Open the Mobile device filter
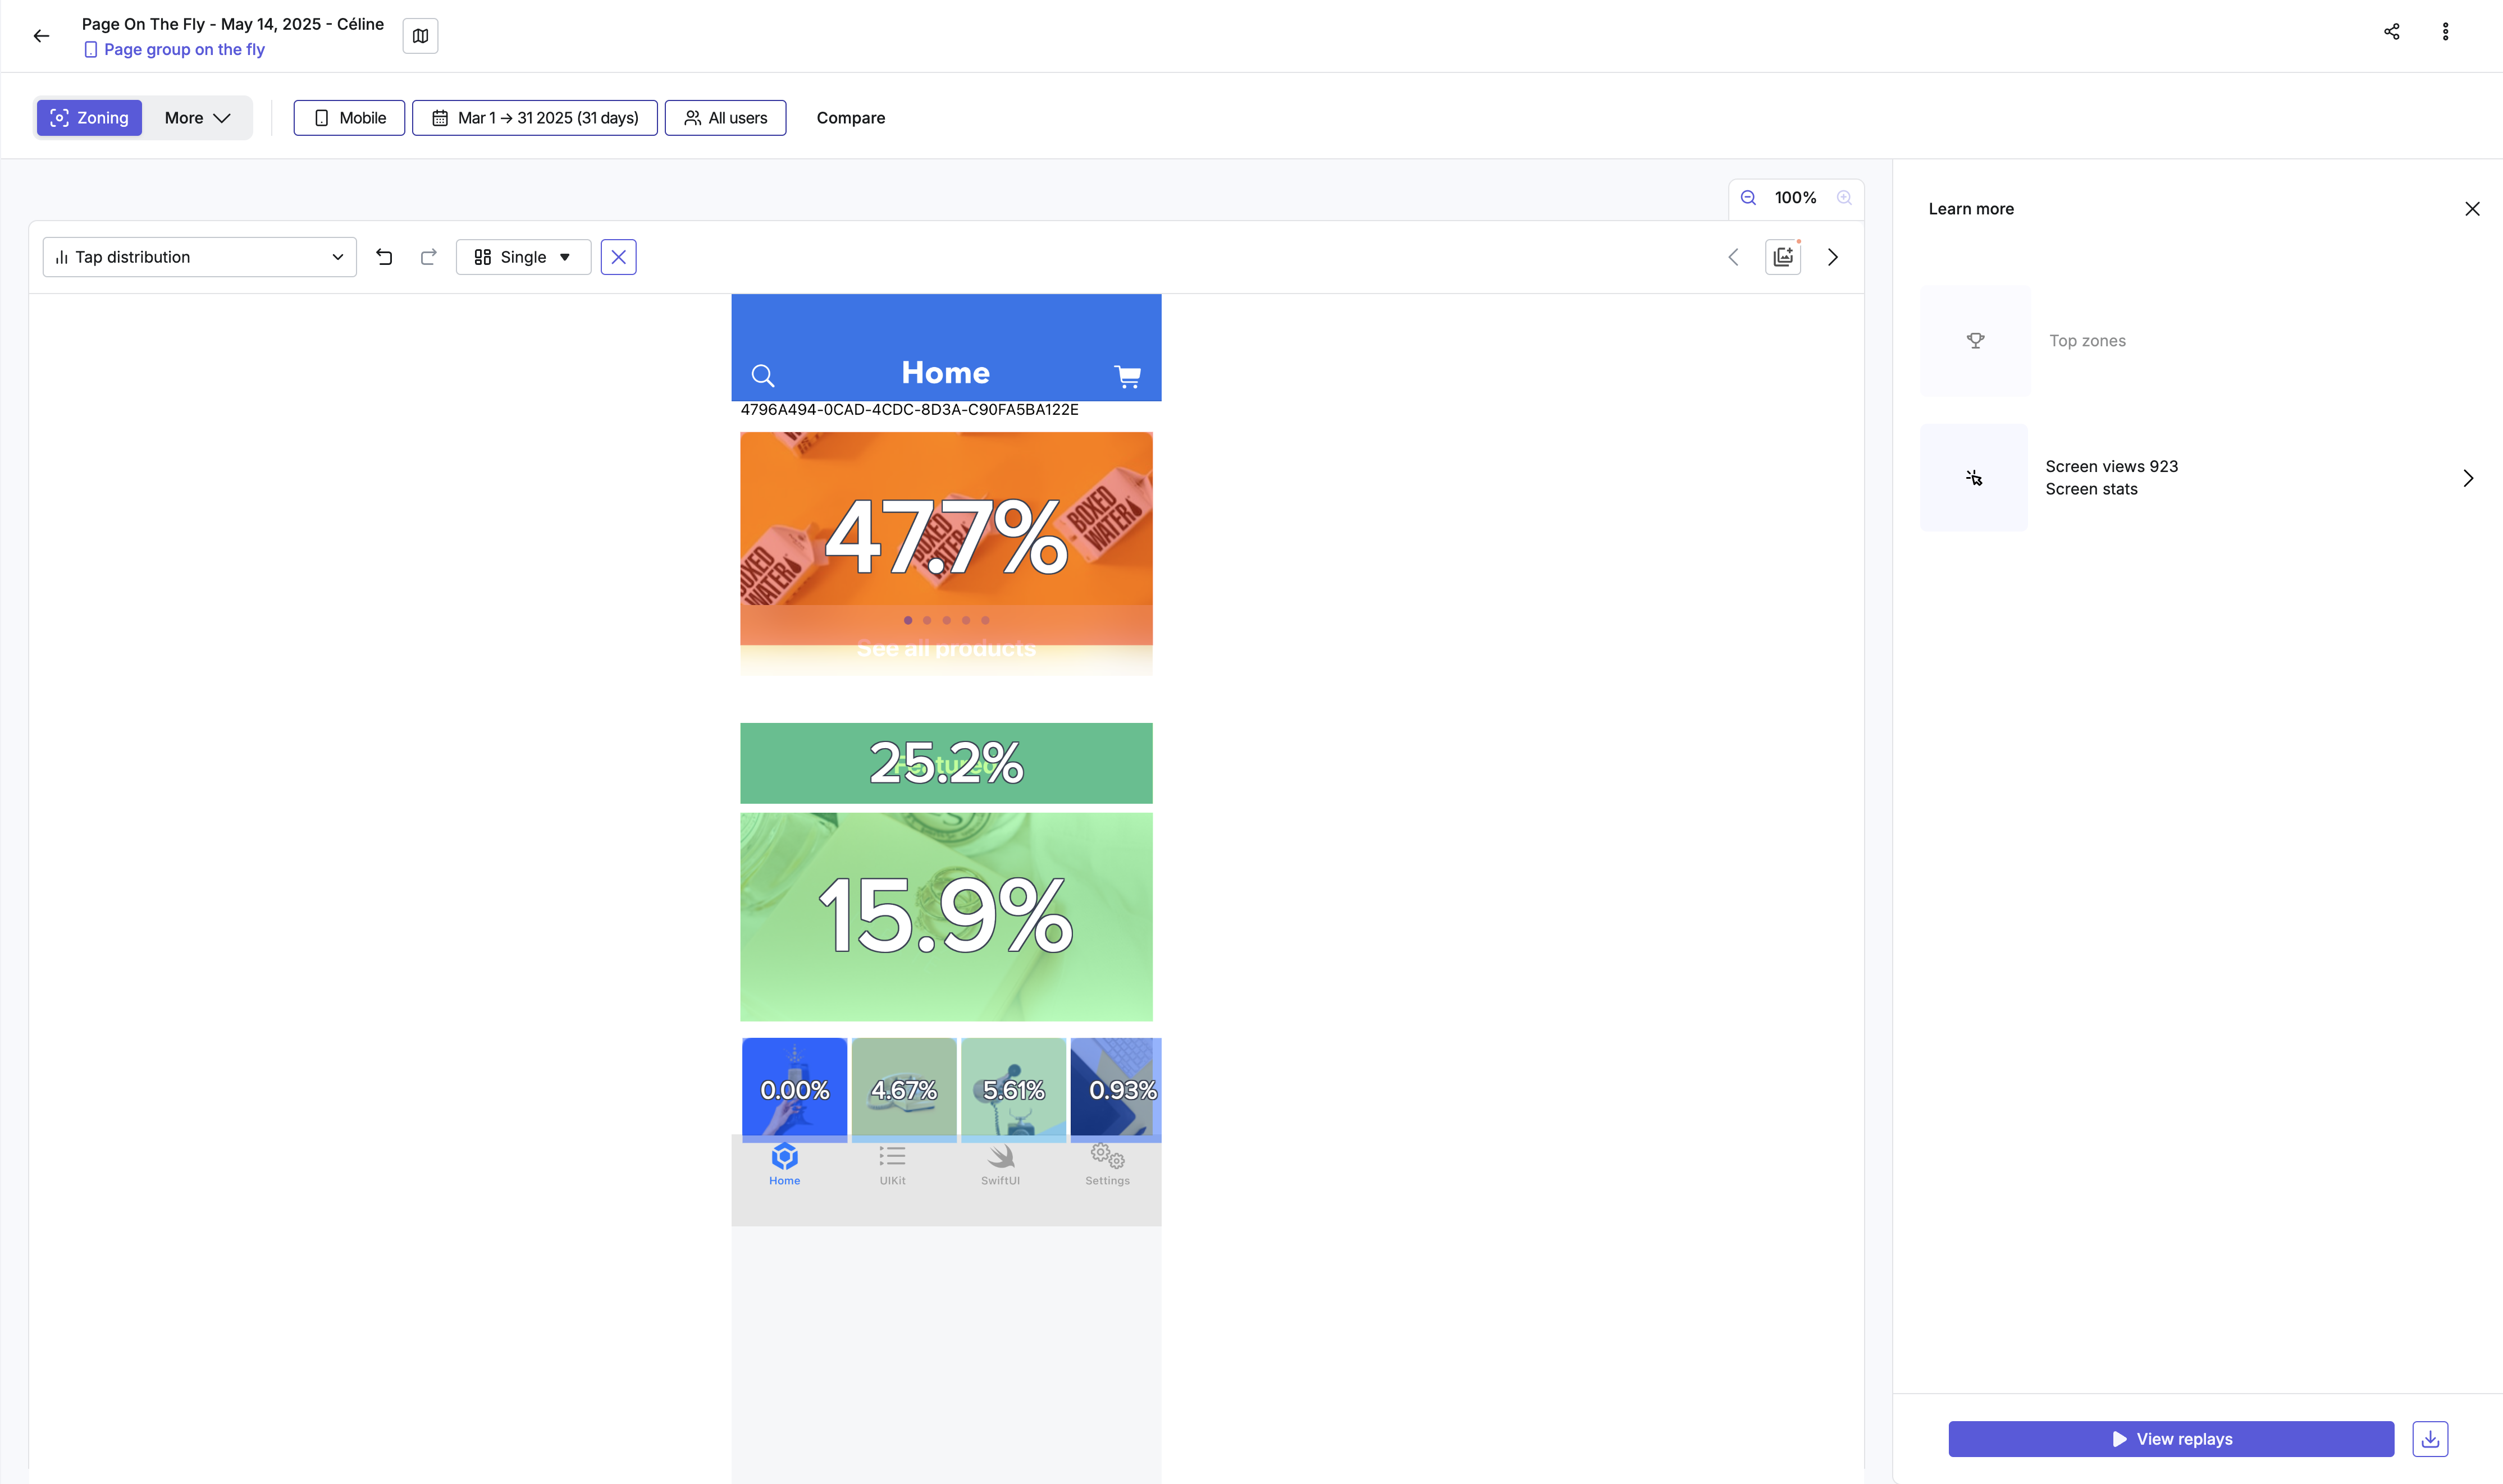The width and height of the screenshot is (2503, 1484). [349, 118]
